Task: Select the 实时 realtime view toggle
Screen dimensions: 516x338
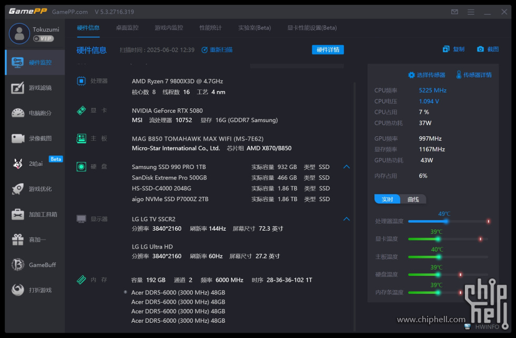Action: tap(388, 199)
